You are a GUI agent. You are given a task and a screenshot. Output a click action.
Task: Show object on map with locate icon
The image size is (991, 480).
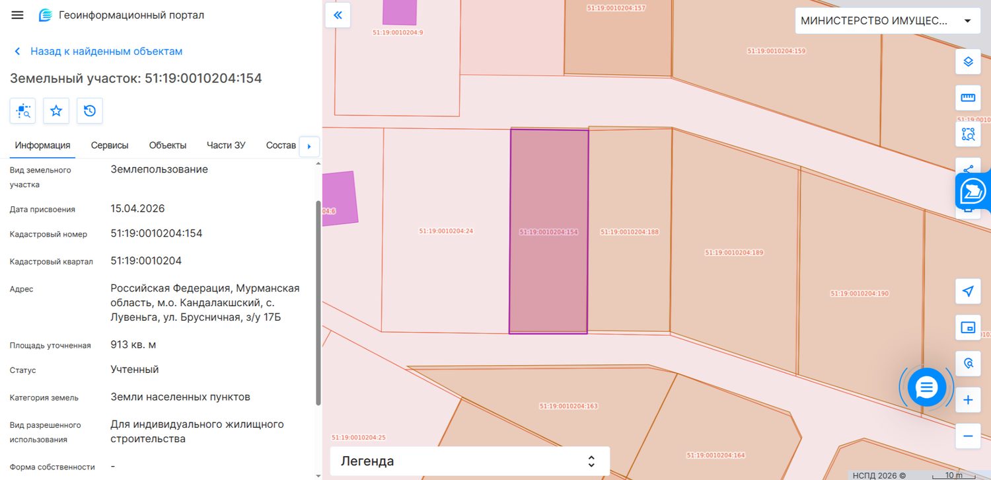(x=22, y=110)
